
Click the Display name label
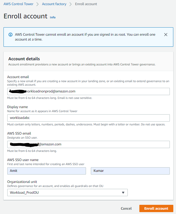click(x=18, y=107)
